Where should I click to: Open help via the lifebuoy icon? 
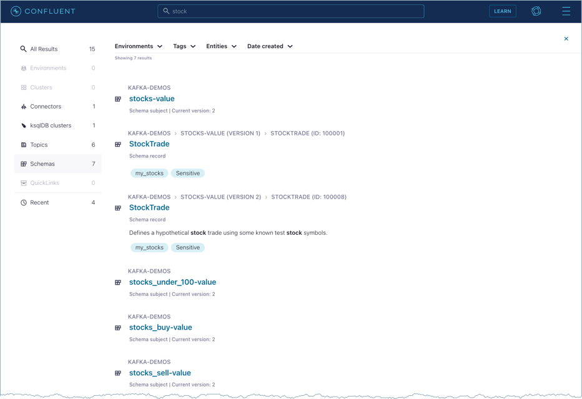point(536,11)
